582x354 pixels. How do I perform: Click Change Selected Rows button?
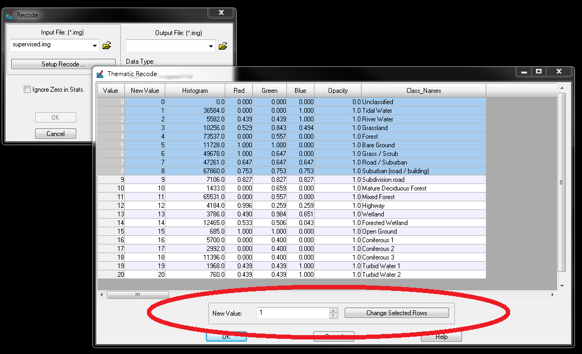[397, 313]
